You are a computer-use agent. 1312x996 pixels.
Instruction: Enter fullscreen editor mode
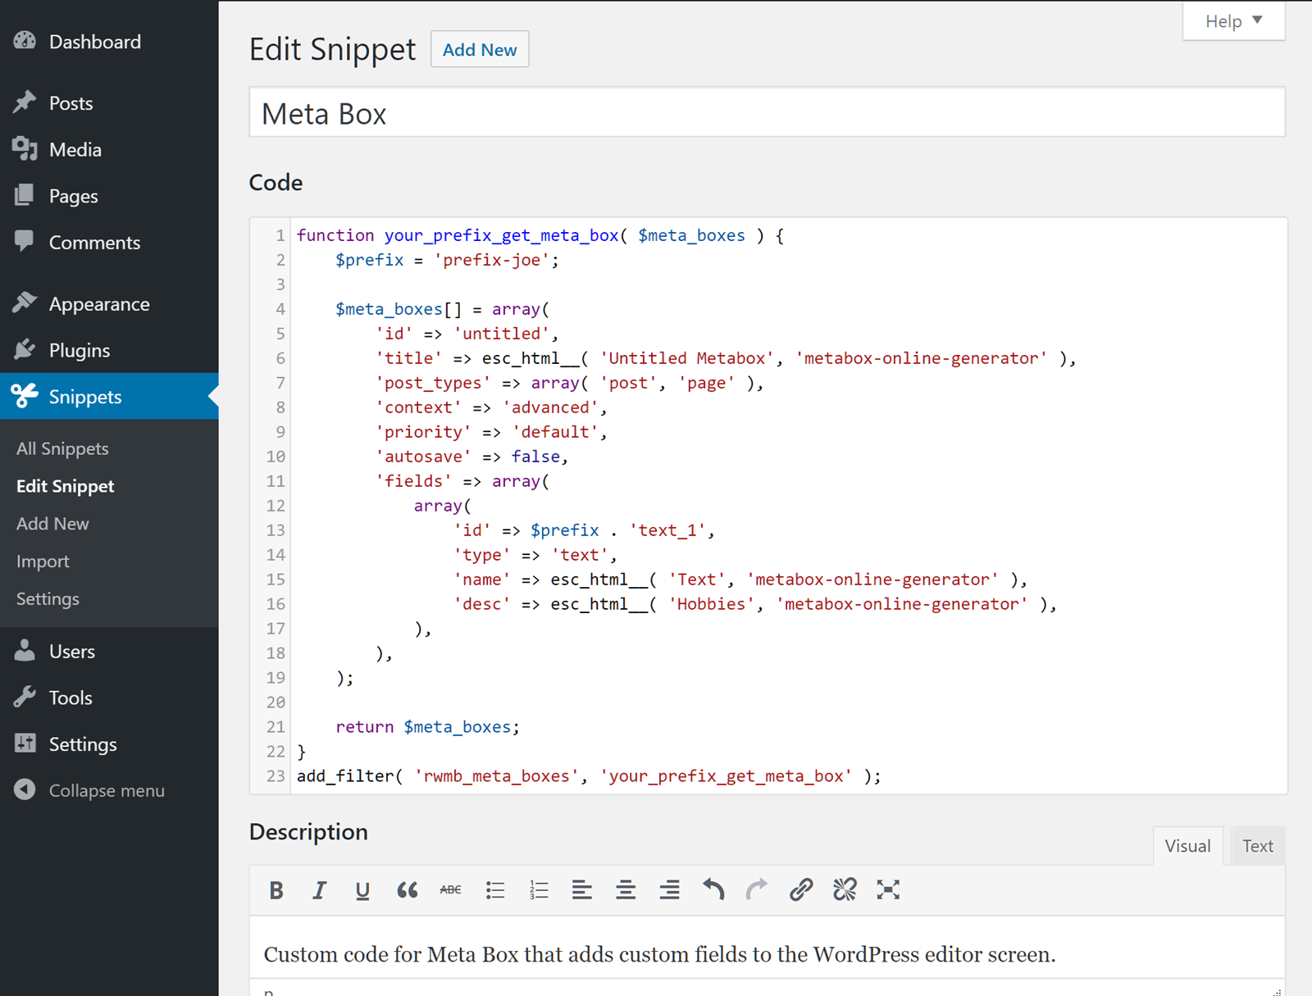(x=888, y=890)
